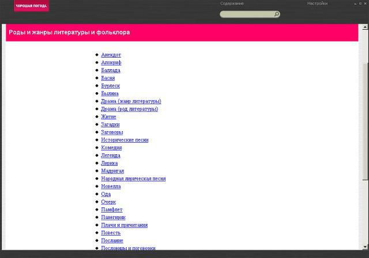
Task: Open the Настройки menu
Action: coord(317,3)
